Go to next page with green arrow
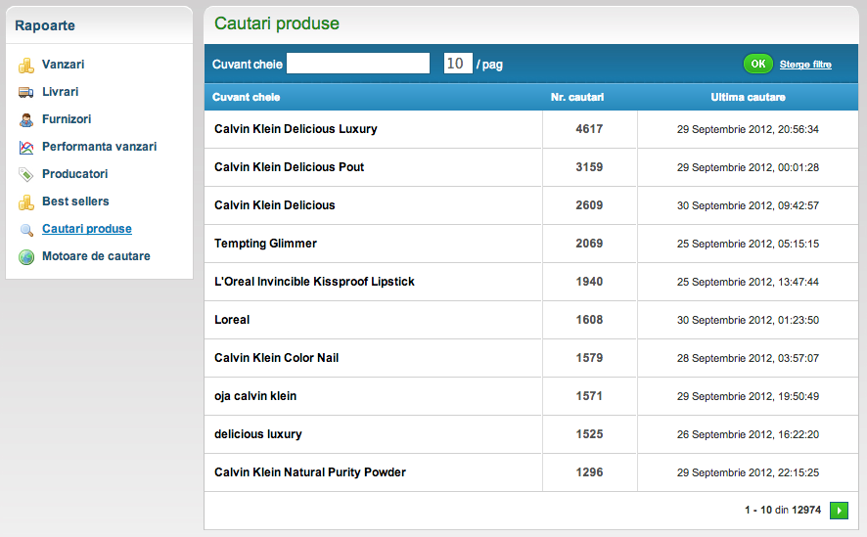The image size is (867, 537). pyautogui.click(x=839, y=511)
